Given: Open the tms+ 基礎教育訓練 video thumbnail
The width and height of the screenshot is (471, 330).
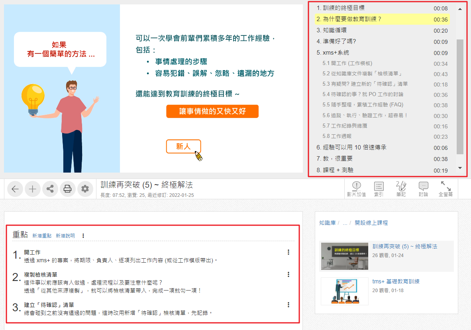Looking at the screenshot, I should (344, 291).
